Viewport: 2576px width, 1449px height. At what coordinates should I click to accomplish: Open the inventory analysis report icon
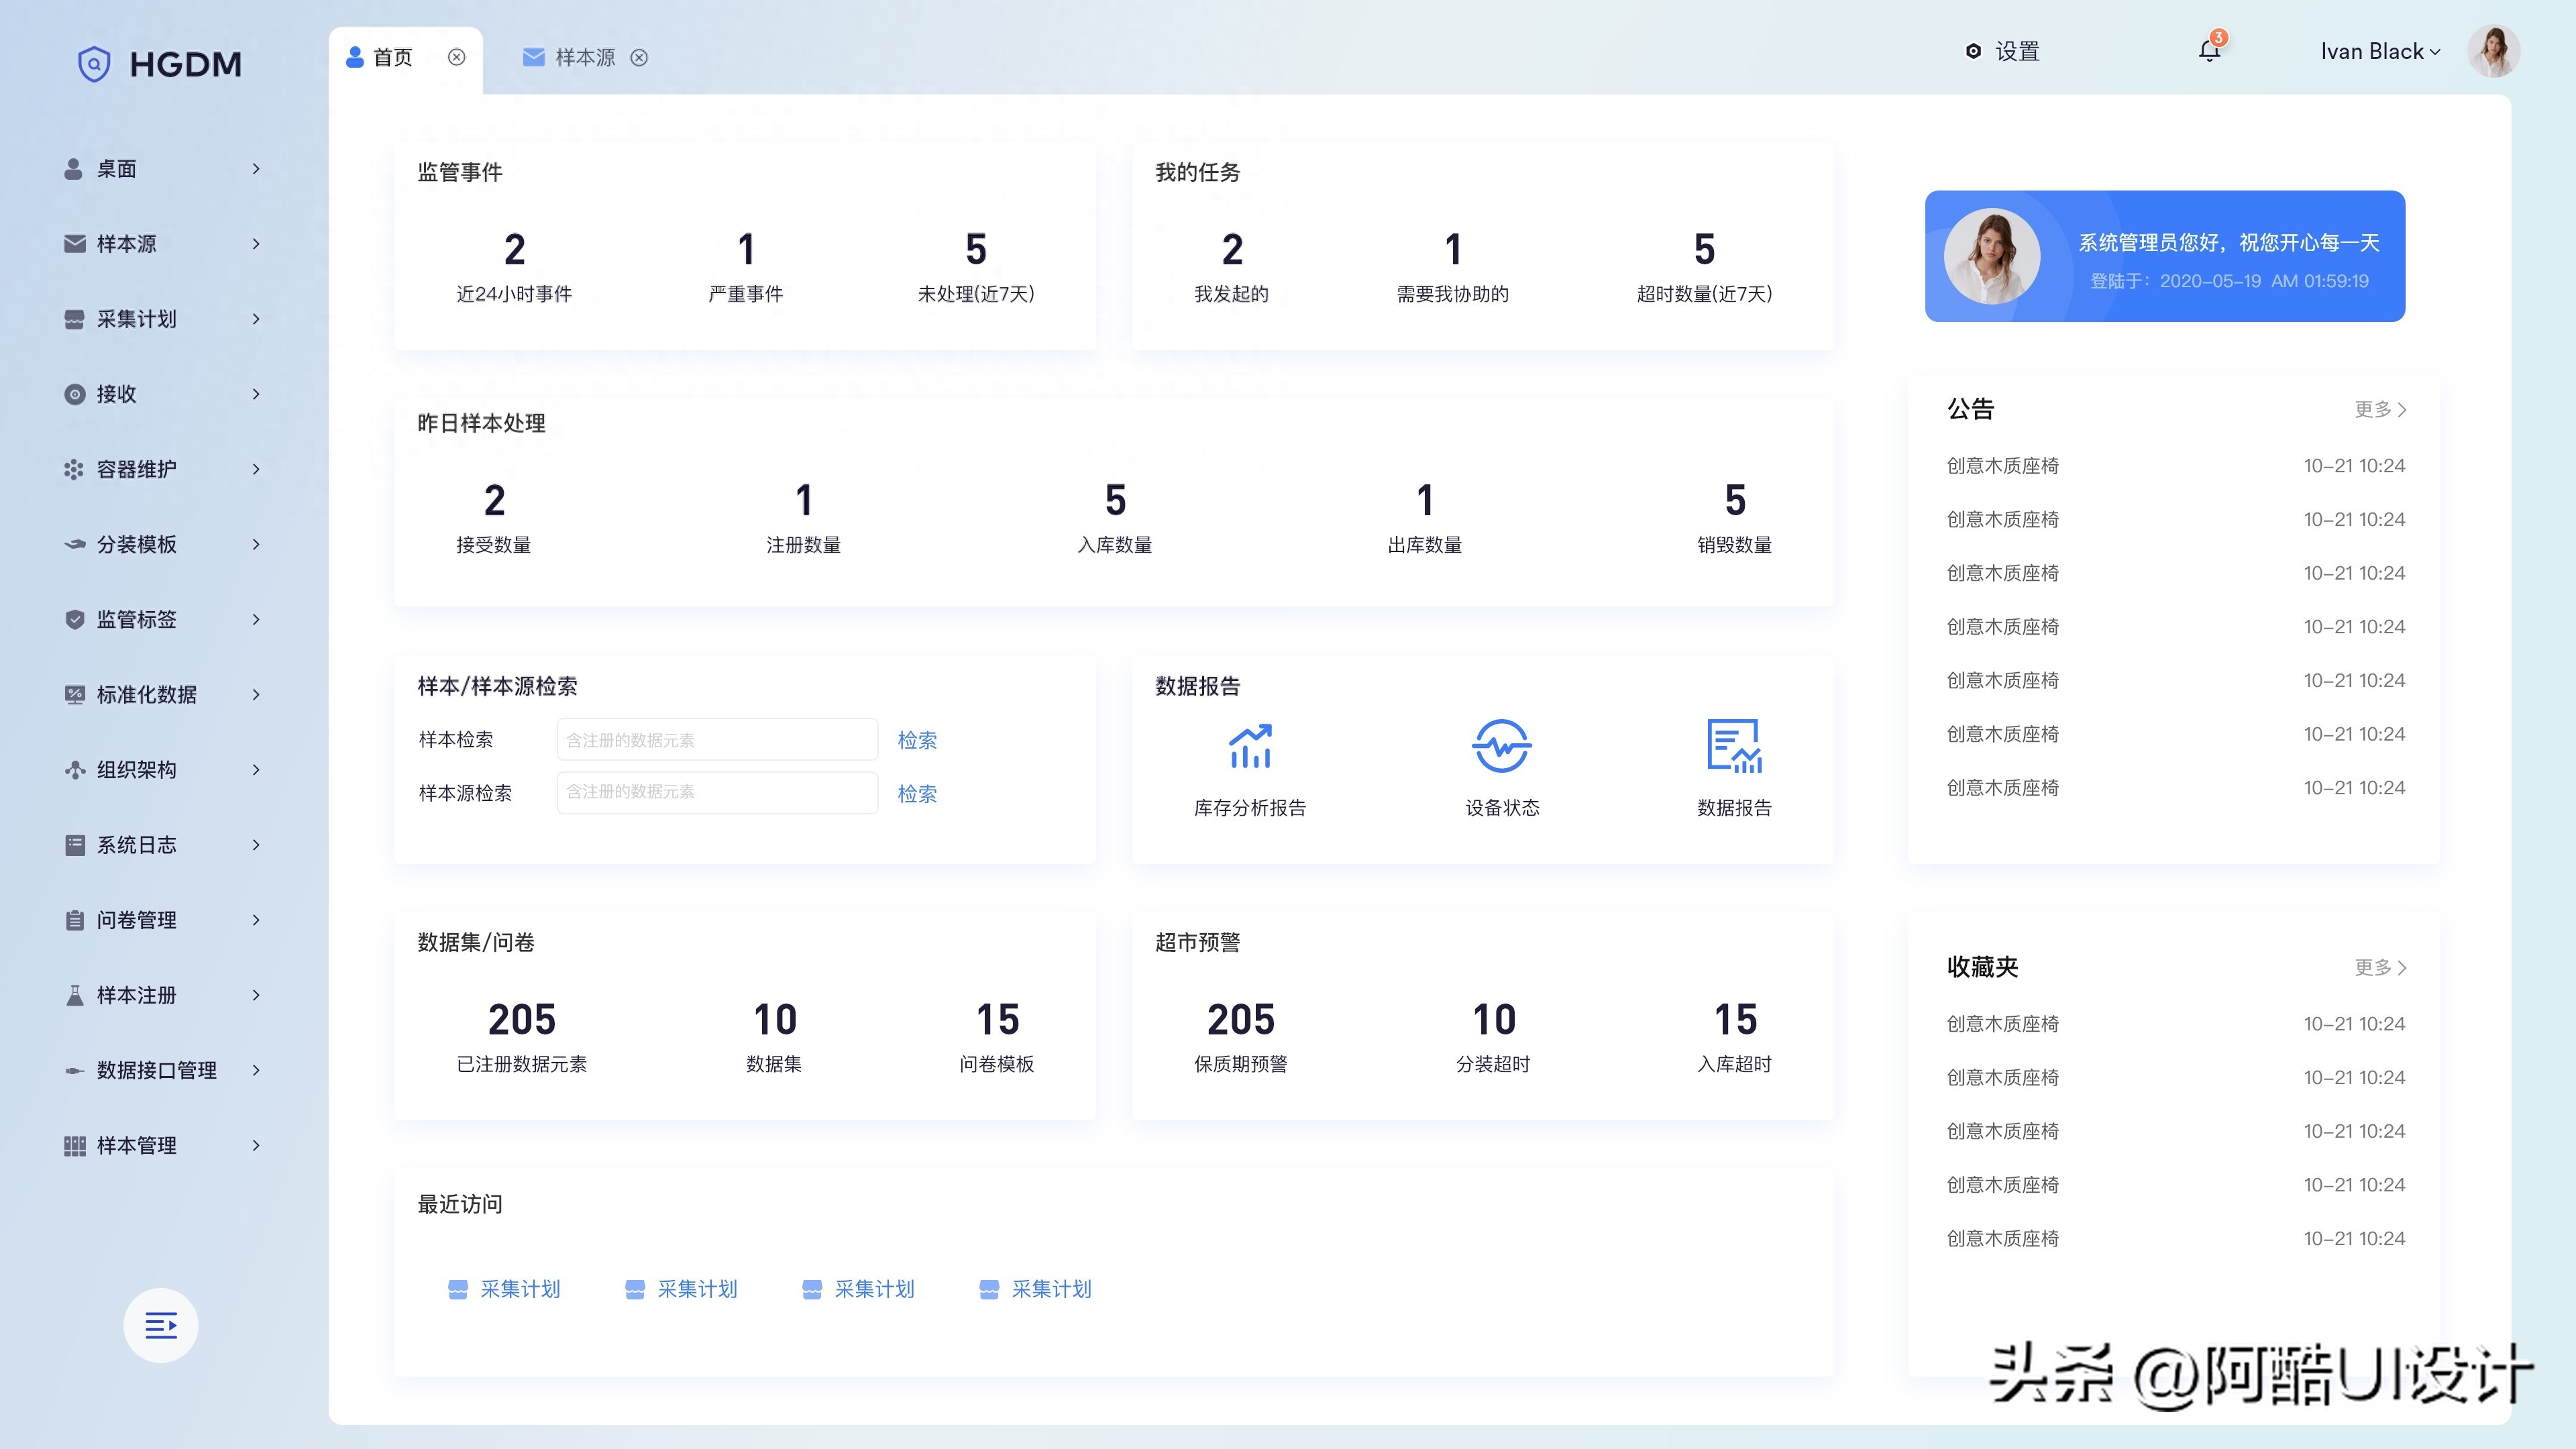coord(1250,746)
